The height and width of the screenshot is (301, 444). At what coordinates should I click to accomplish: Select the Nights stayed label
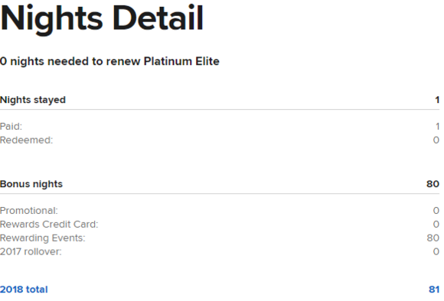tap(33, 100)
